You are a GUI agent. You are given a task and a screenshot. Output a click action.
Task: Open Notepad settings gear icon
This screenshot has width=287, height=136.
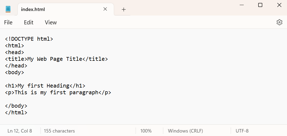point(279,22)
